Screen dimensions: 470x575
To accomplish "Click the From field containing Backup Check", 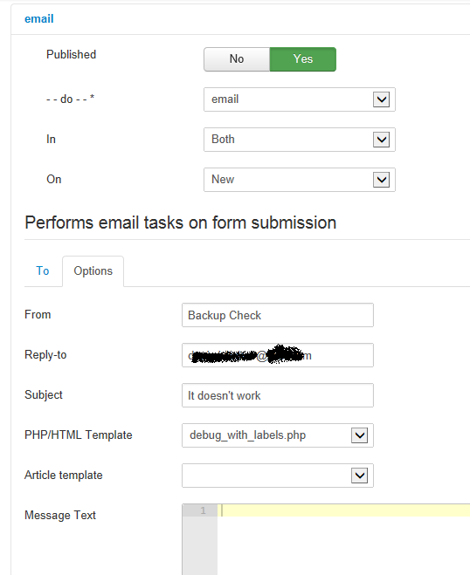I will coord(278,315).
